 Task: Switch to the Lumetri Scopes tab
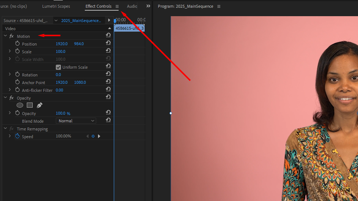[x=56, y=6]
